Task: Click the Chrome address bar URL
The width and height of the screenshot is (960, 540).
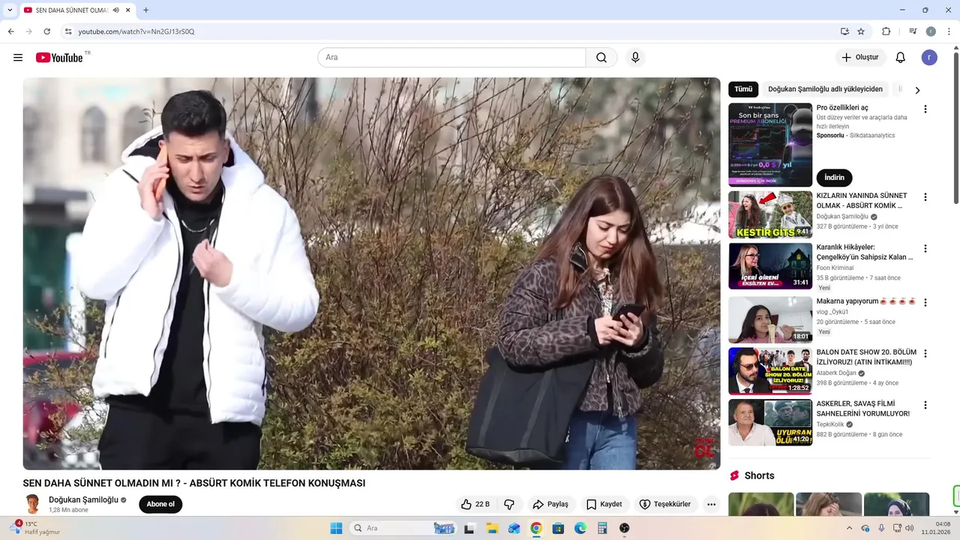Action: click(136, 31)
